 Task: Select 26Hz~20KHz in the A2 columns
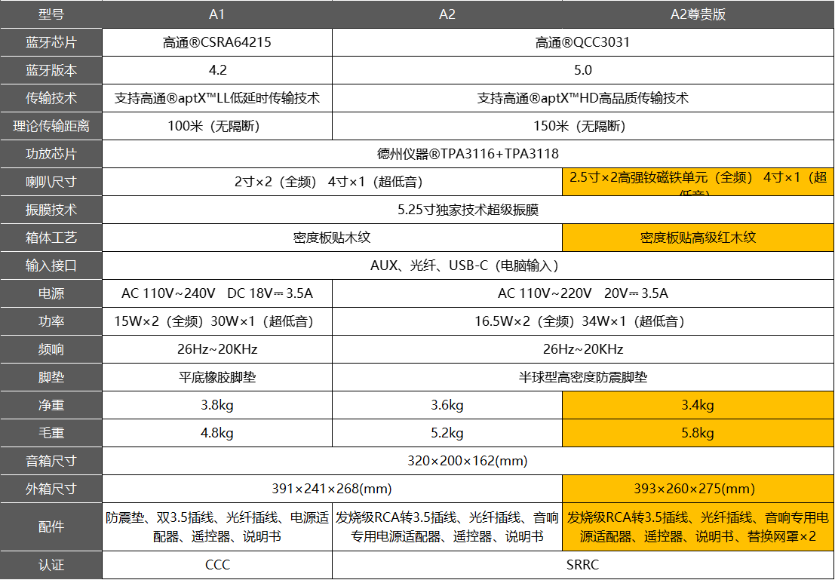583,349
